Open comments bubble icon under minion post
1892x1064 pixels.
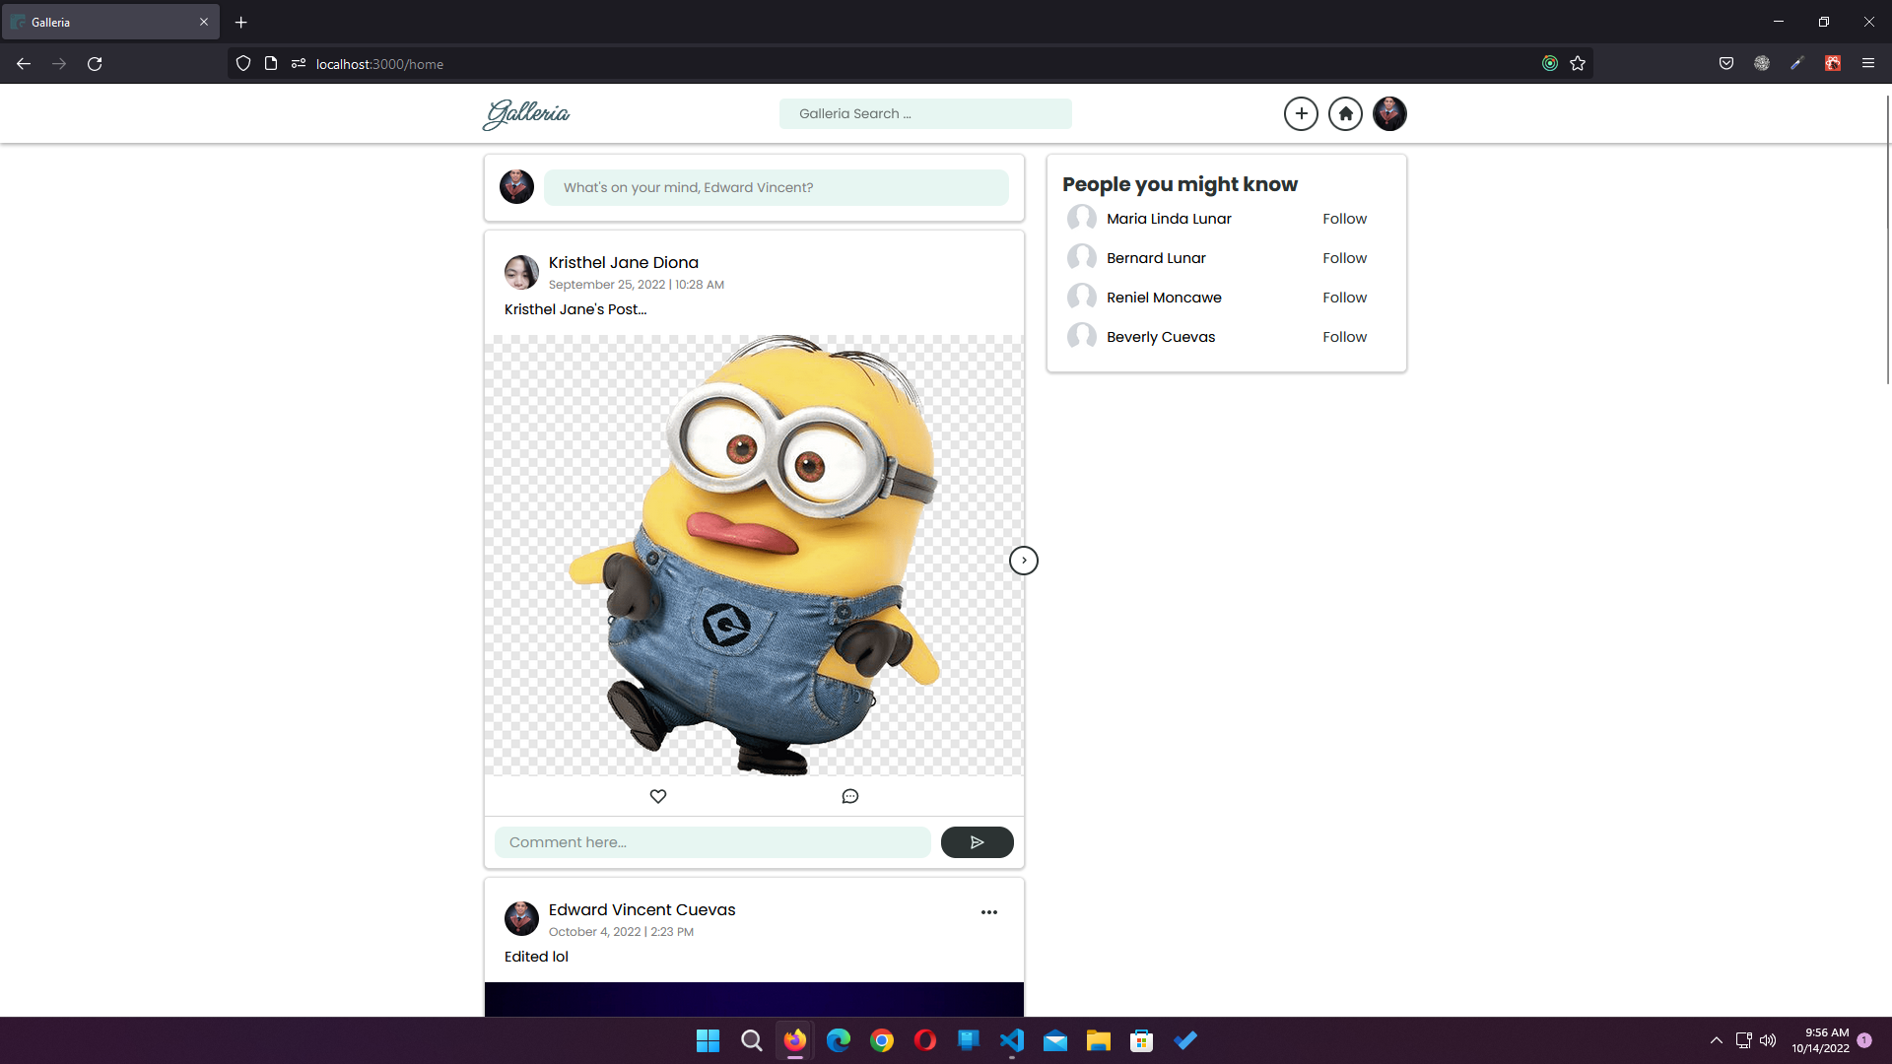click(850, 796)
